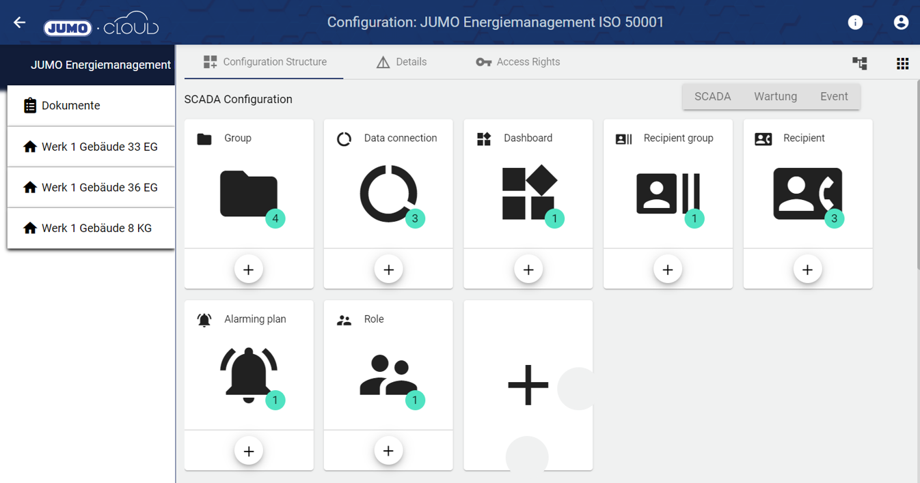The width and height of the screenshot is (920, 483).
Task: Open the Group folder tile icon
Action: (249, 194)
